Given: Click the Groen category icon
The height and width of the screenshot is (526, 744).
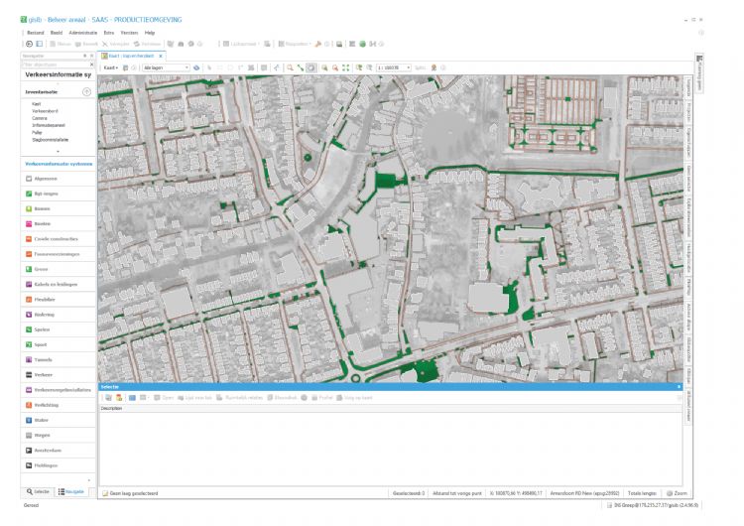Looking at the screenshot, I should 27,269.
